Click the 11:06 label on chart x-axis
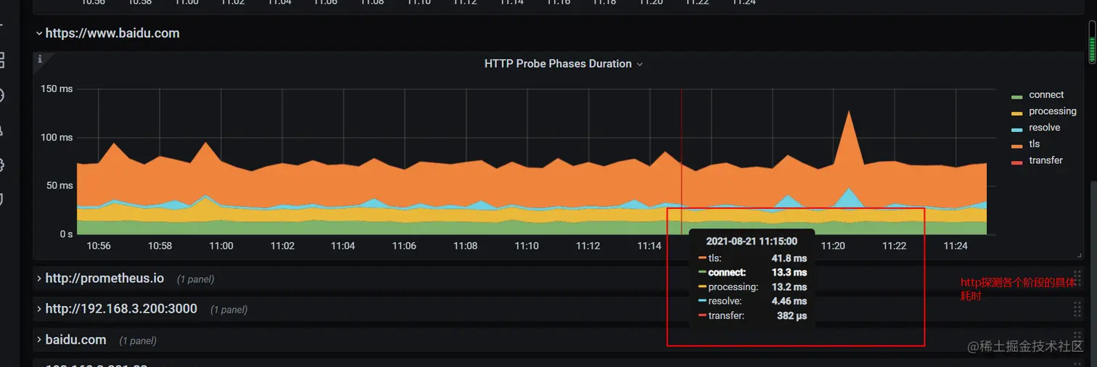The width and height of the screenshot is (1097, 367). pyautogui.click(x=404, y=246)
